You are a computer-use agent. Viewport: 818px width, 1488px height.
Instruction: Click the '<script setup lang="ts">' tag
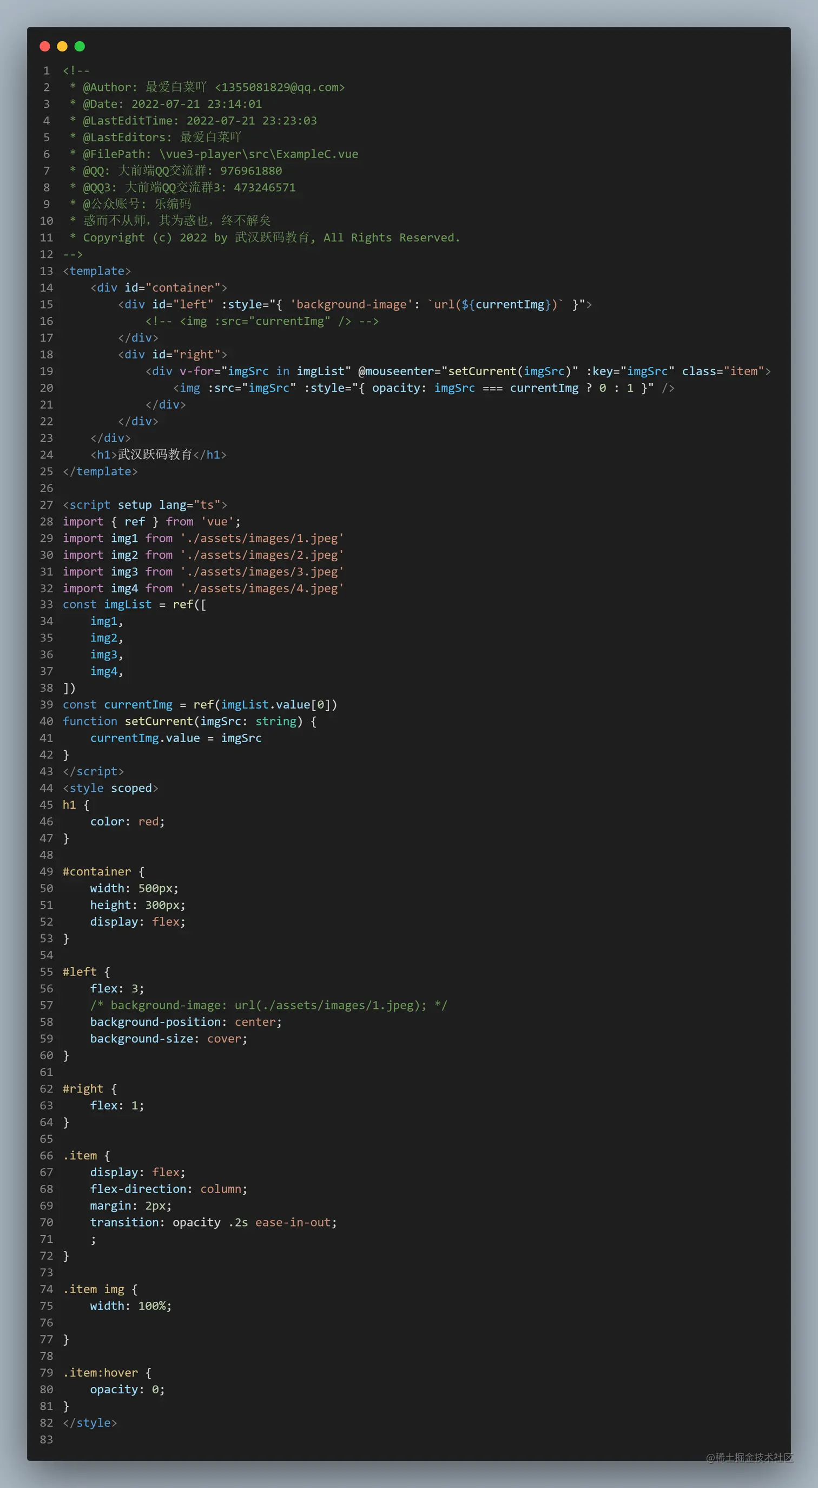tap(145, 505)
